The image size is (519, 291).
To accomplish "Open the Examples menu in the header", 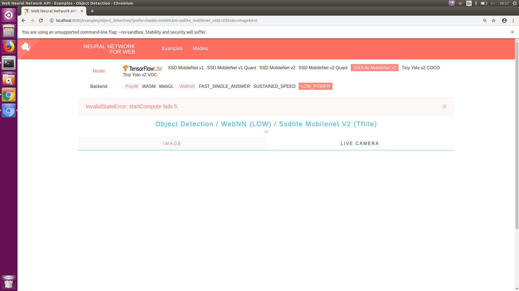I will 172,48.
